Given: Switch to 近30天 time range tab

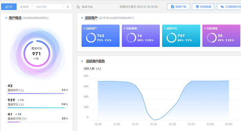Looking at the screenshot, I should pyautogui.click(x=24, y=7).
